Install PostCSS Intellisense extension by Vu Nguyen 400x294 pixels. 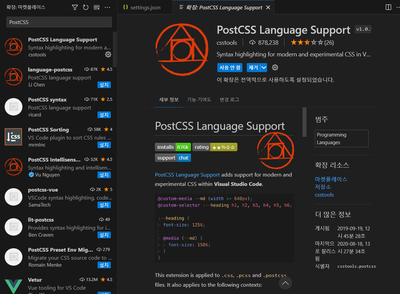pyautogui.click(x=104, y=175)
